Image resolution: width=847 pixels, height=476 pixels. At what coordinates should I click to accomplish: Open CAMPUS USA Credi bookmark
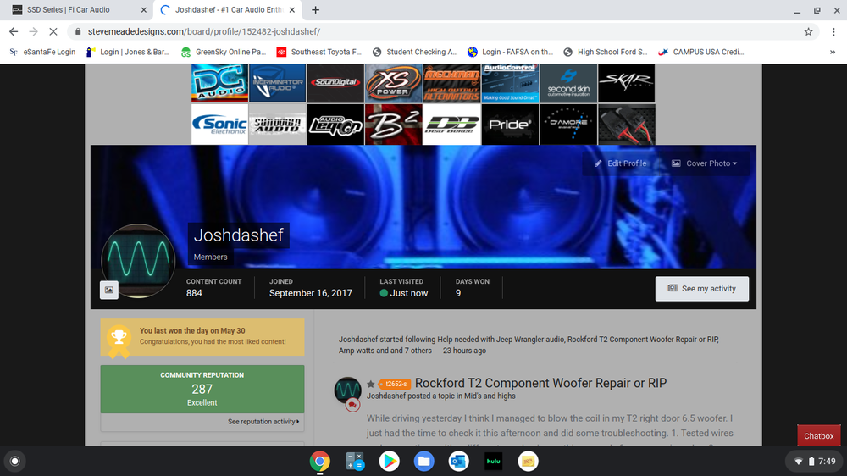(701, 52)
